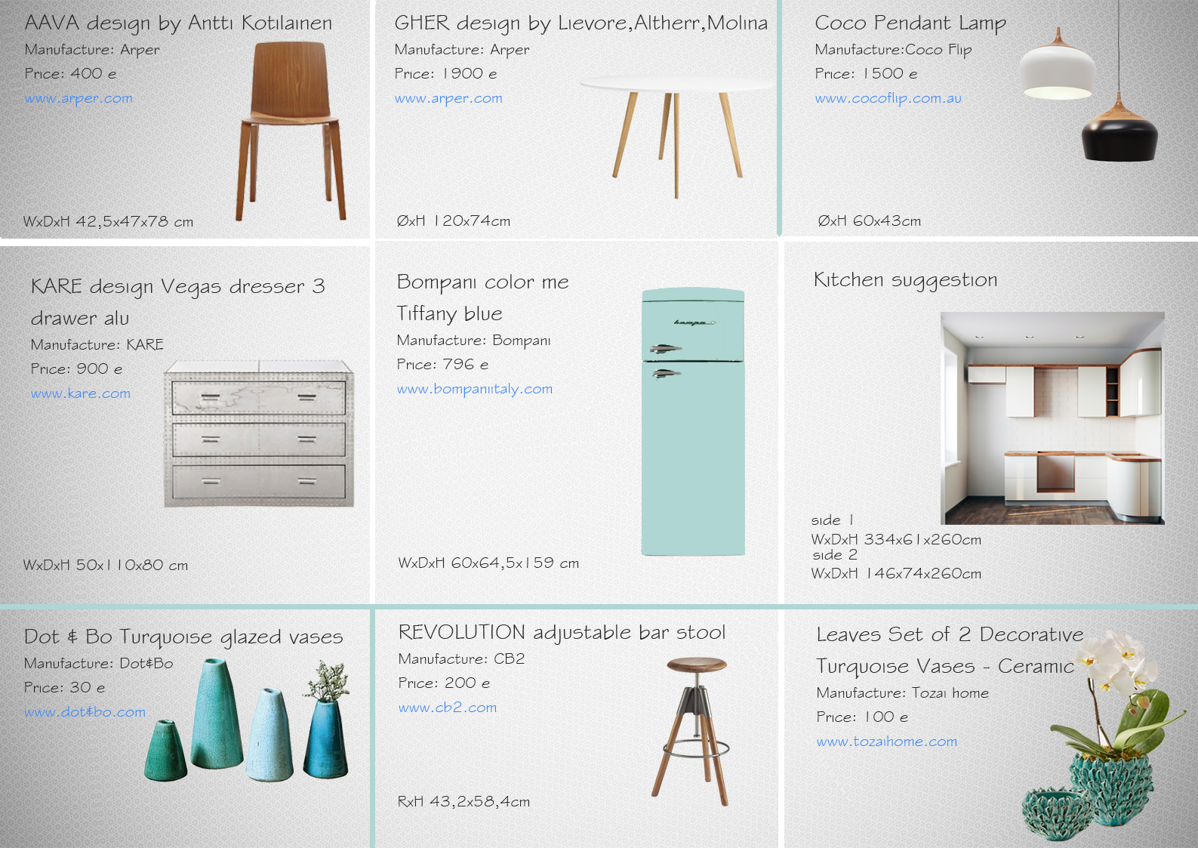Open the www.arper.com link under AAVA chair
Image resolution: width=1198 pixels, height=848 pixels.
pos(79,98)
